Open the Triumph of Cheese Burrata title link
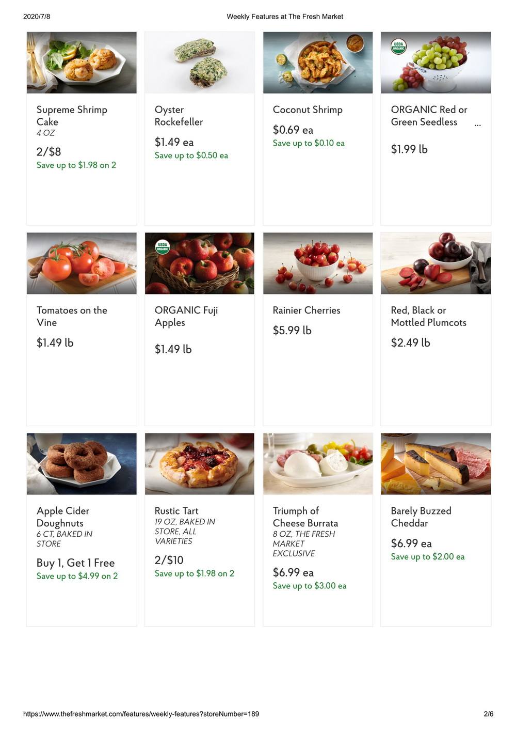 coord(305,517)
